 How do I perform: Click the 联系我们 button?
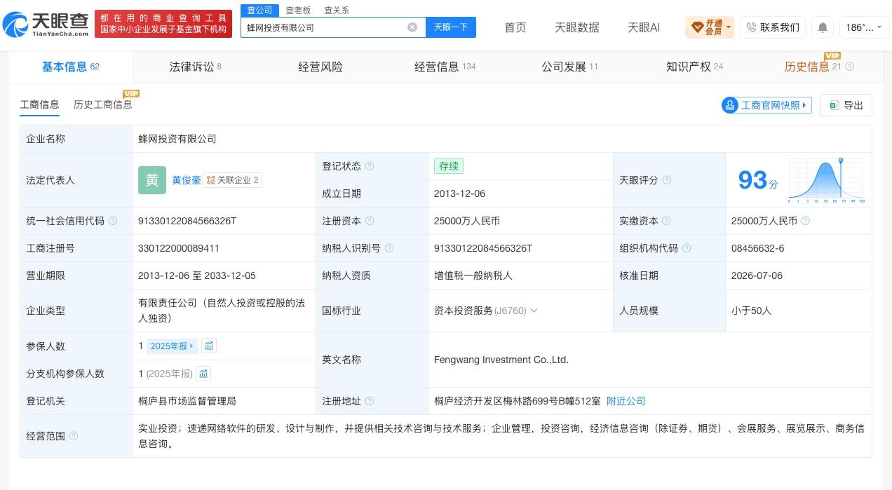pyautogui.click(x=773, y=27)
